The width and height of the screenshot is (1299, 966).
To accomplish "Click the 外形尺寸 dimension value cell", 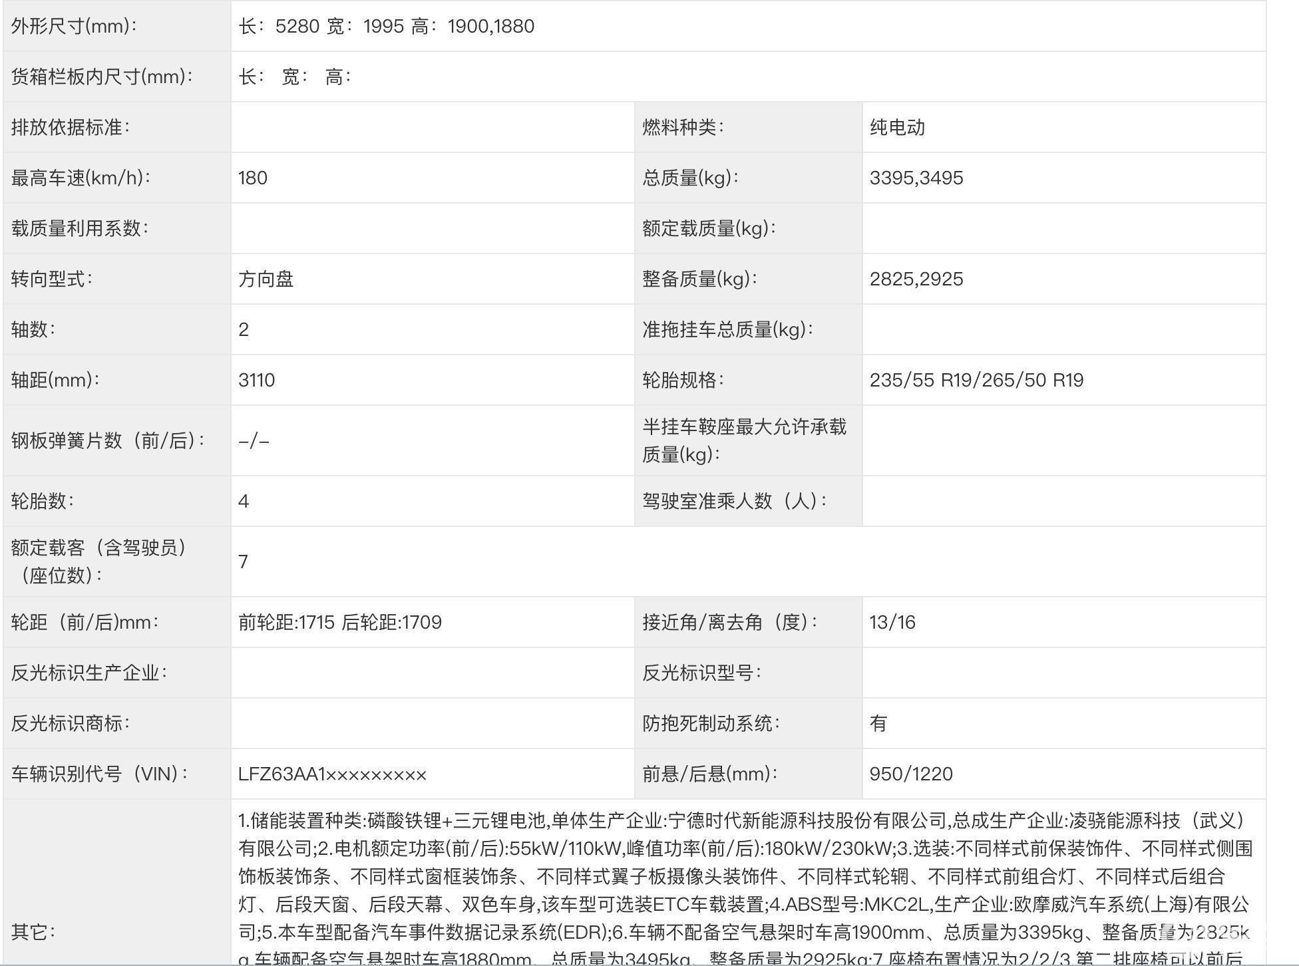I will pos(387,27).
